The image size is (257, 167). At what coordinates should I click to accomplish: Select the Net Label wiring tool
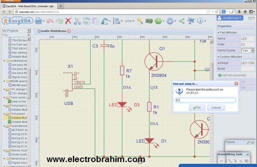[246, 161]
